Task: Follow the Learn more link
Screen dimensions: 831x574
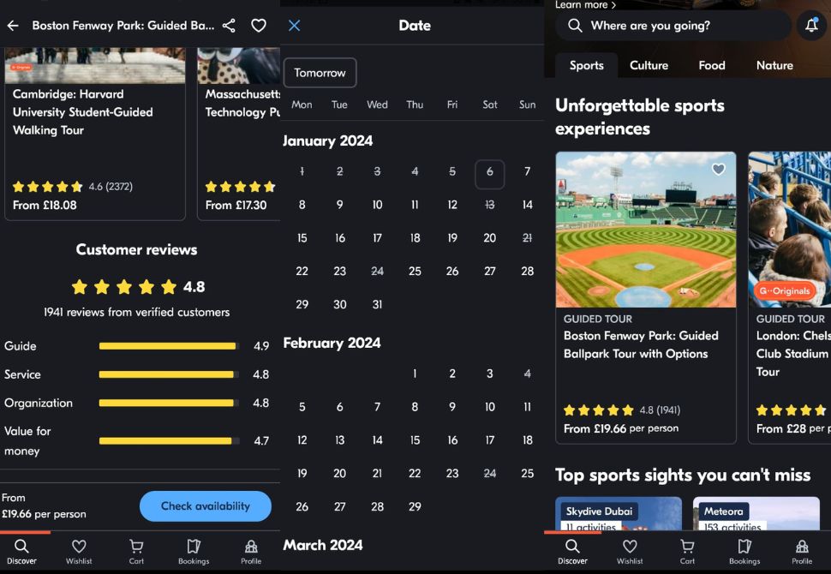Action: (x=586, y=5)
